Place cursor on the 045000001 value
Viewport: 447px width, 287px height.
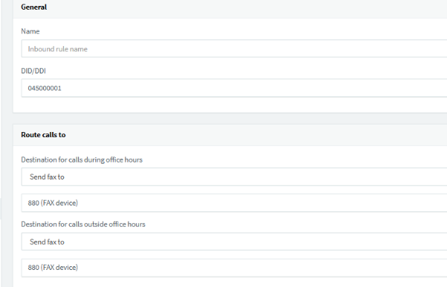45,88
